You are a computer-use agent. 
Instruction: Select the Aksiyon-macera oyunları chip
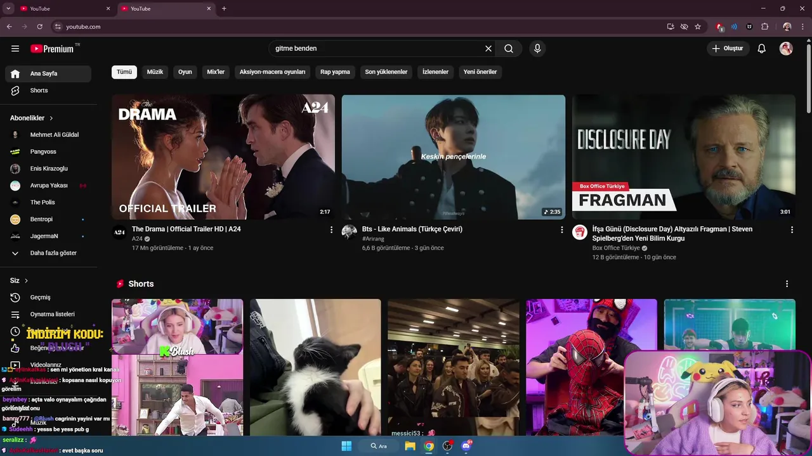pyautogui.click(x=272, y=72)
